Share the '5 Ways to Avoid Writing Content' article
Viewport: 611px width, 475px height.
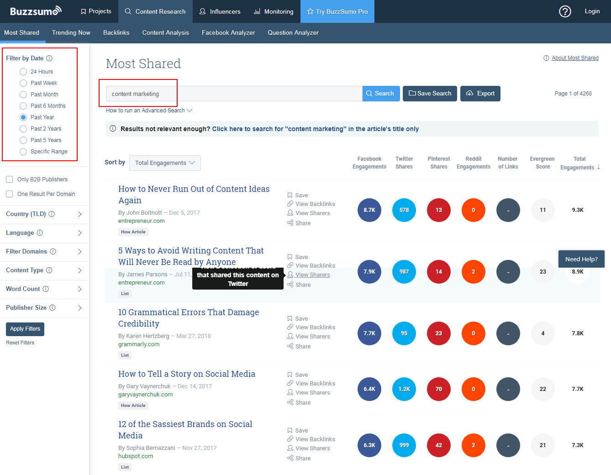click(299, 285)
